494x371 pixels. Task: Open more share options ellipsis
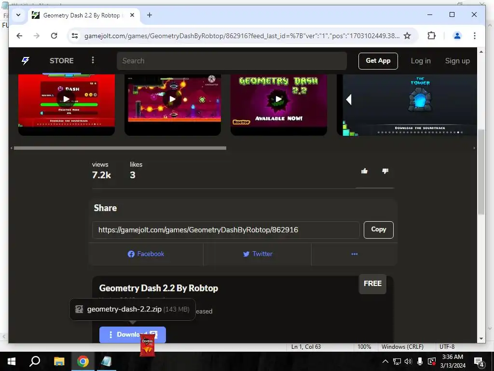coord(354,254)
